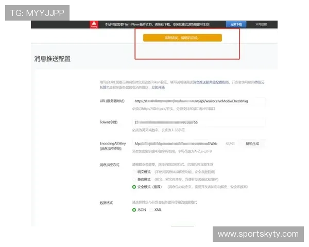Select the 兼容模式 radio option

[x=134, y=180]
